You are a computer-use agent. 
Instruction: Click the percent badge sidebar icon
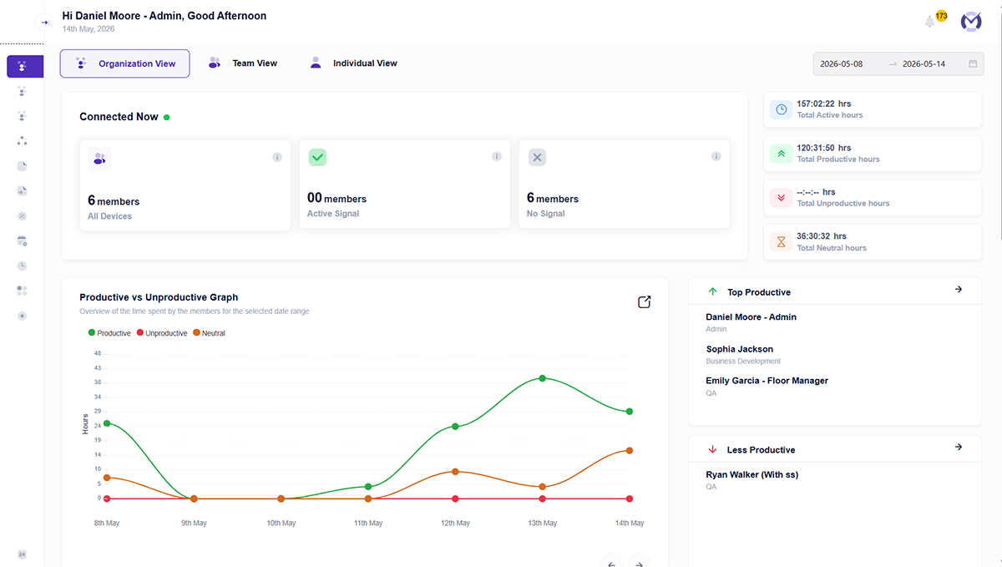(x=22, y=215)
